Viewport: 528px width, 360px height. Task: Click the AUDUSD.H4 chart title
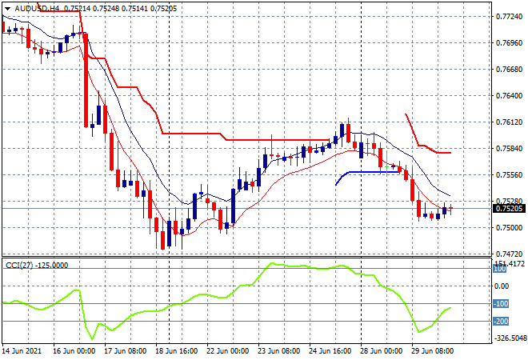point(37,9)
